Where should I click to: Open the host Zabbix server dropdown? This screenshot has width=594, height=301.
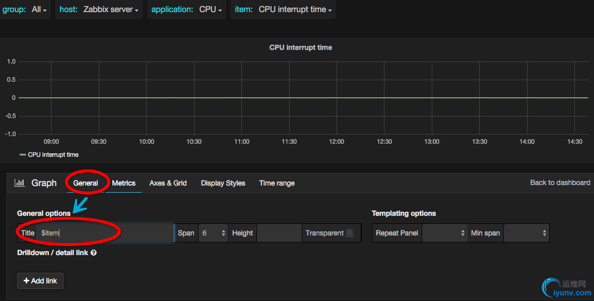111,10
